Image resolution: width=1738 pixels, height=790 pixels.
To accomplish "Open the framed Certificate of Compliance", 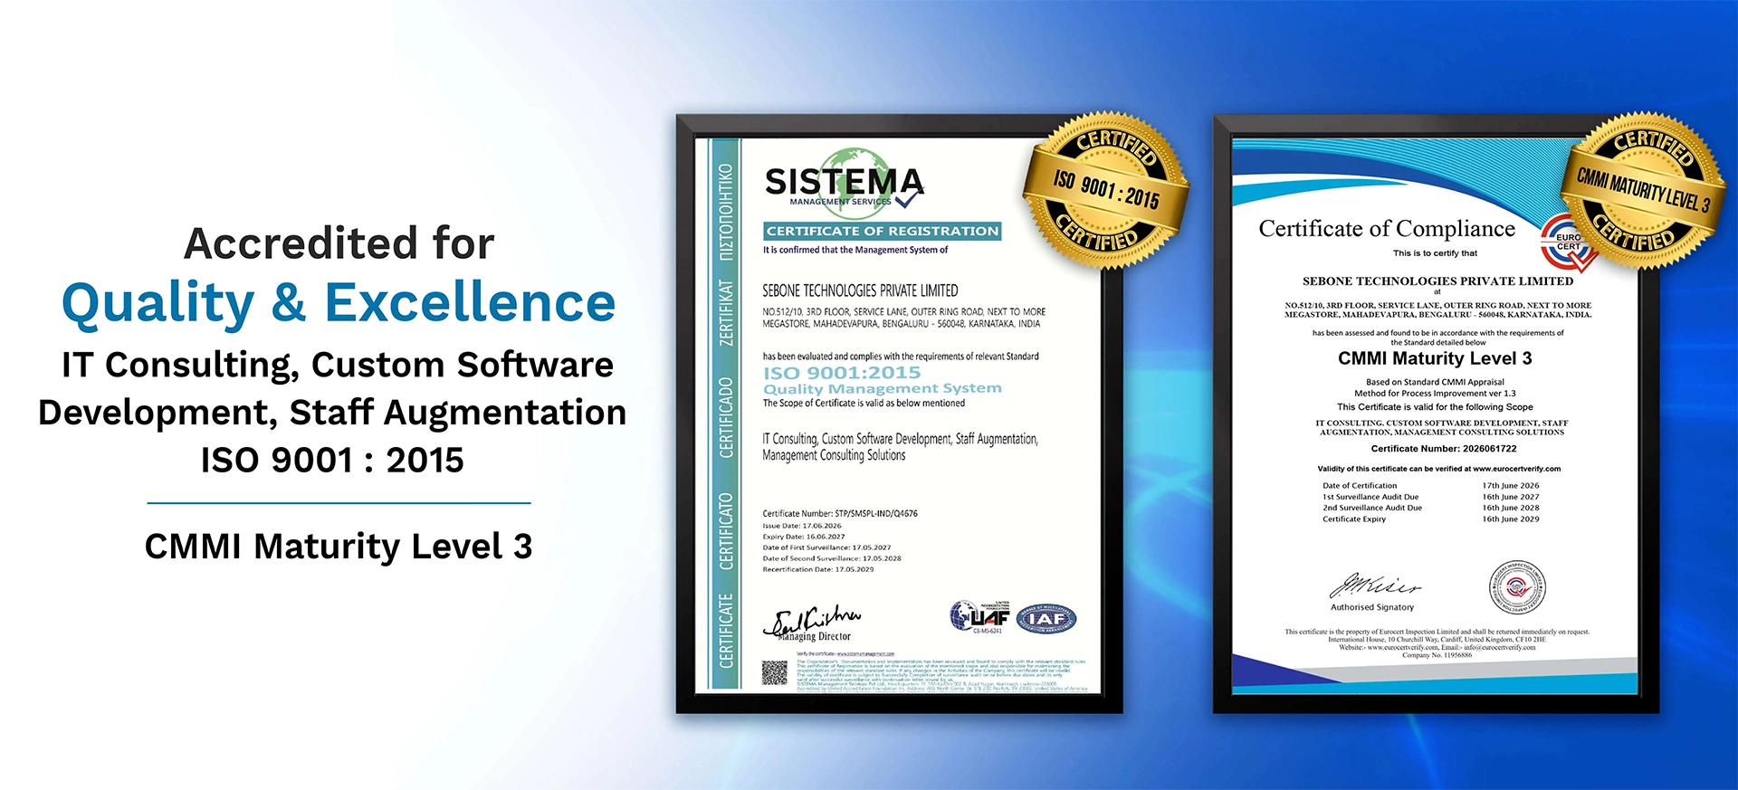I will (1436, 414).
